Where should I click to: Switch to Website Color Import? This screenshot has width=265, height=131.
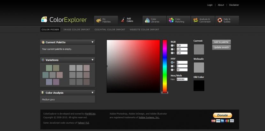pos(144,30)
